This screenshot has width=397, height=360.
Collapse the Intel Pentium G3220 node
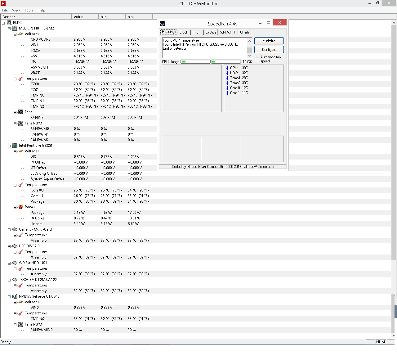[x=9, y=146]
